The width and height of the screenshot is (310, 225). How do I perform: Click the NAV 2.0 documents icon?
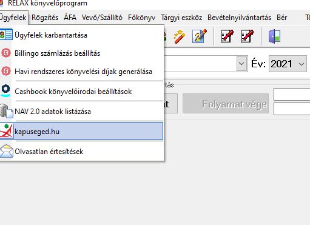6,111
